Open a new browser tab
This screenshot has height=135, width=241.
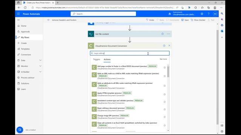click(58, 3)
